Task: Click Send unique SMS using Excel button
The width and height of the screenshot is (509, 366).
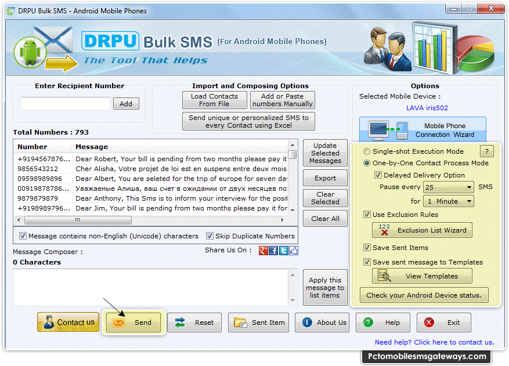Action: point(248,121)
